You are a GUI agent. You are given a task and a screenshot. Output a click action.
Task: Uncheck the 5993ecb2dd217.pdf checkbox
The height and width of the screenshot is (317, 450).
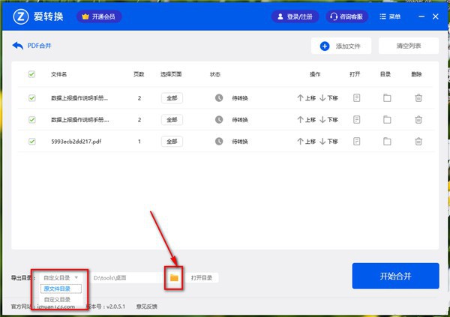[x=31, y=141]
